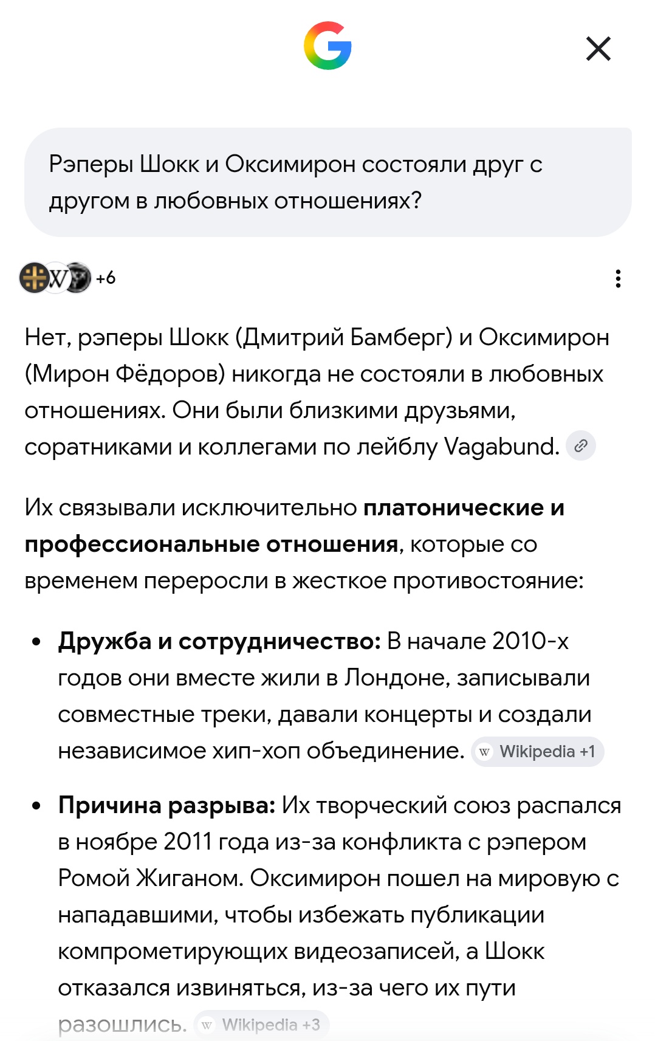Click the word Vagabund in the answer
The image size is (655, 1041).
(x=502, y=447)
